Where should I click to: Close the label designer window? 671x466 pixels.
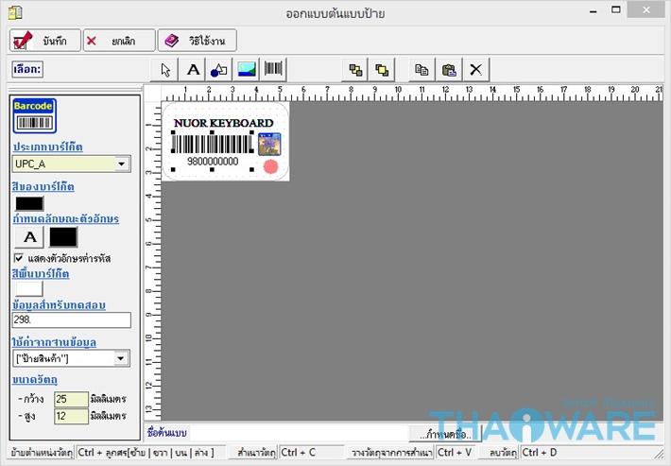(x=646, y=10)
